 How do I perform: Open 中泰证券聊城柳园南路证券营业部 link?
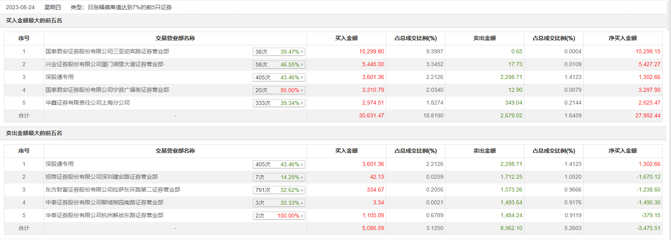(x=104, y=203)
